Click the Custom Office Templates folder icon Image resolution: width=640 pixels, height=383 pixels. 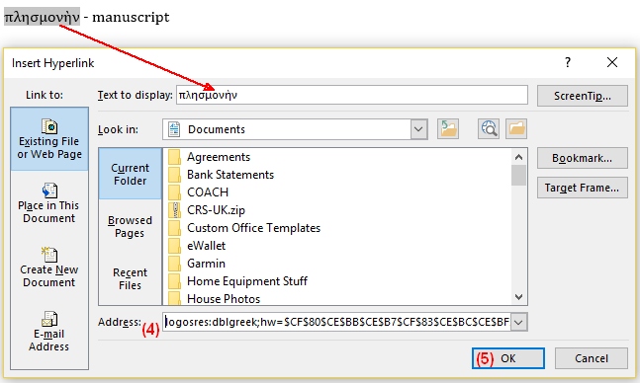click(x=175, y=228)
